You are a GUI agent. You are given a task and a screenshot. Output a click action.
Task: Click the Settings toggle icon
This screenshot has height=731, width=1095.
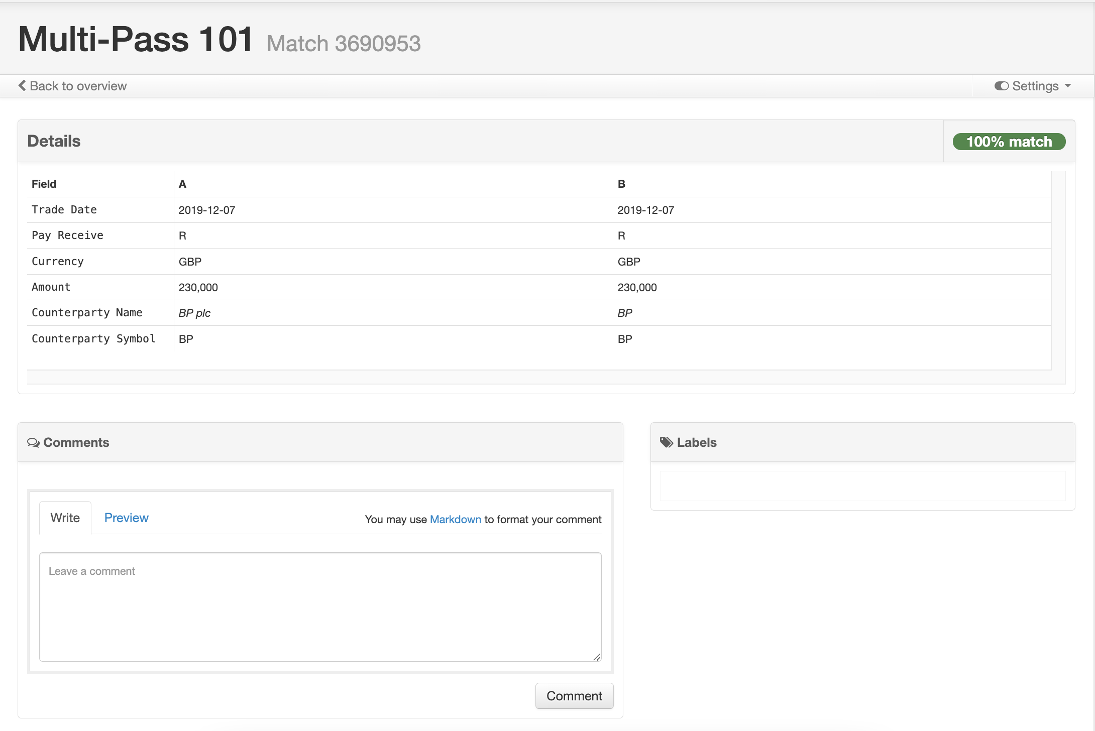point(1001,86)
